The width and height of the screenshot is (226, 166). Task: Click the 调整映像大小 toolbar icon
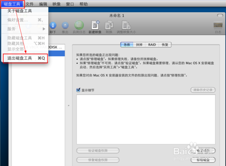pos(126,25)
